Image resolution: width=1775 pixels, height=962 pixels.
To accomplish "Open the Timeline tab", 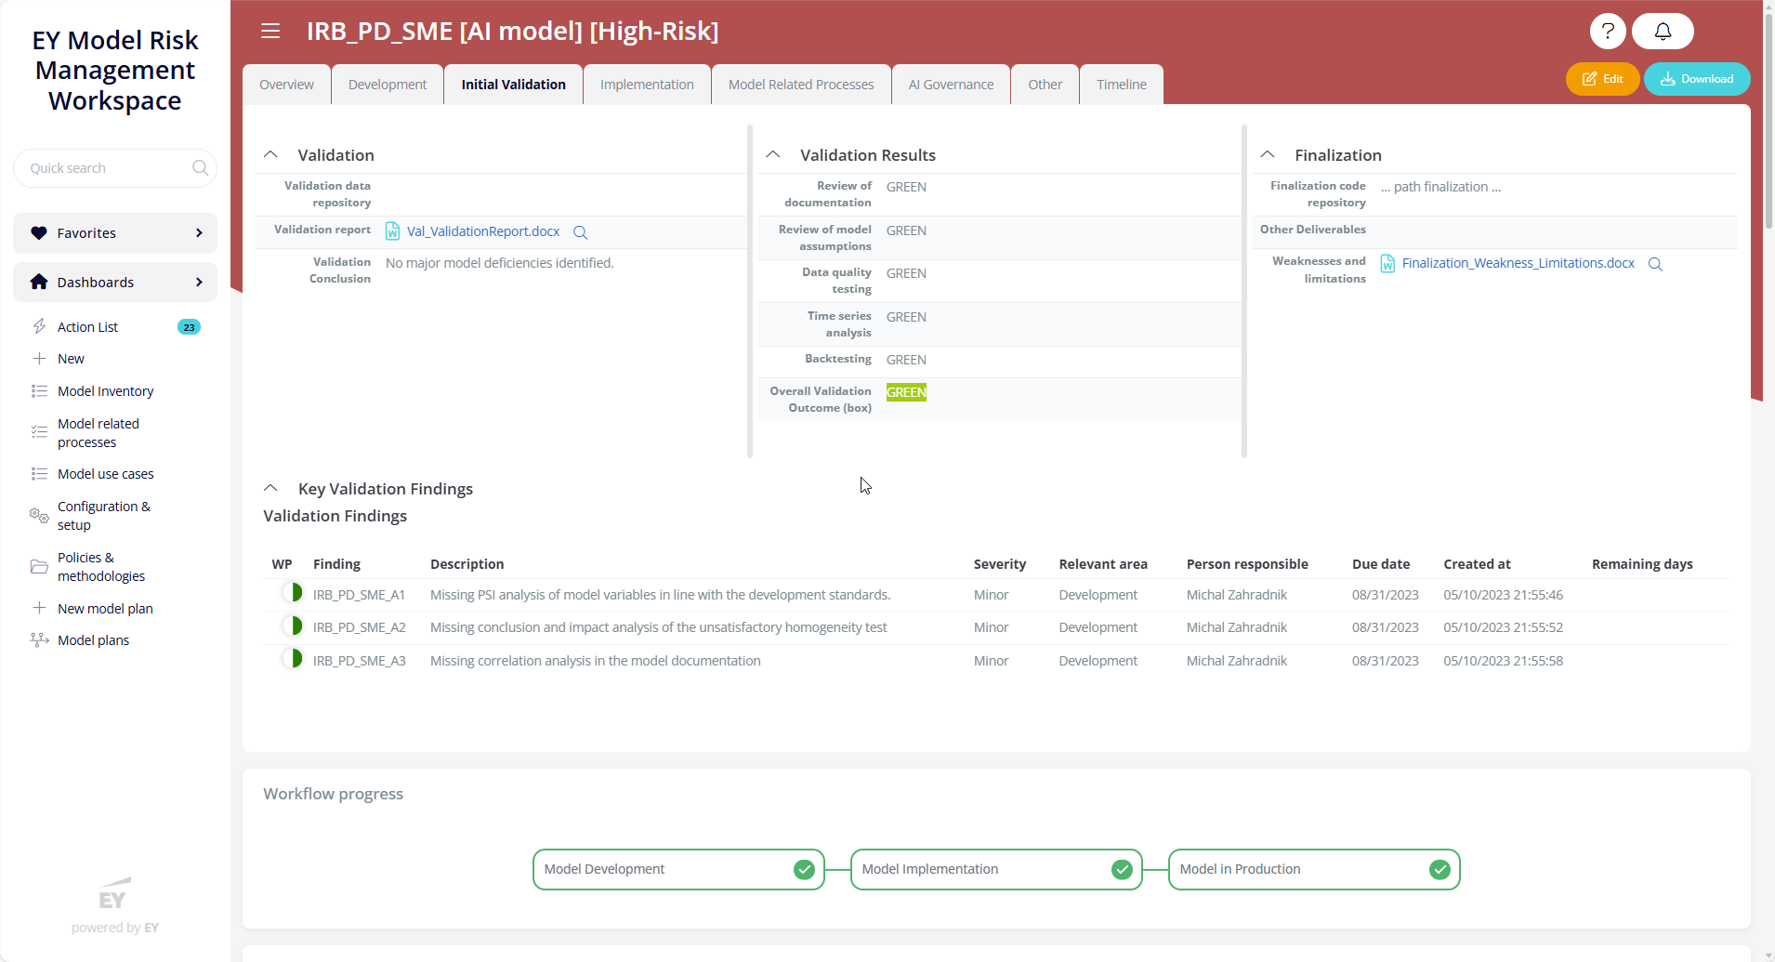I will click(x=1122, y=85).
